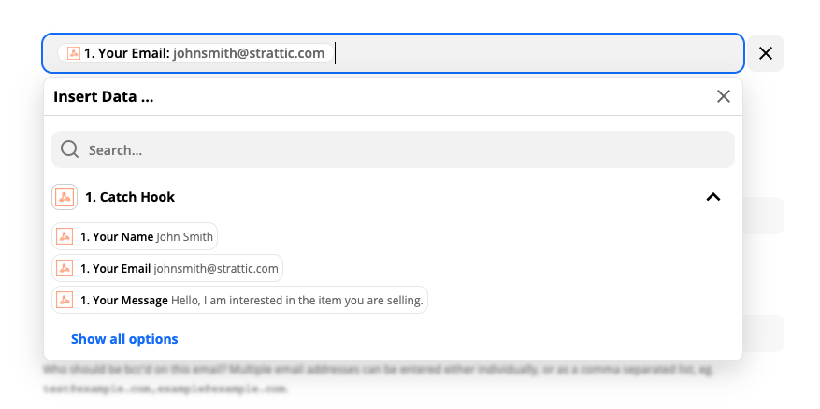Image resolution: width=820 pixels, height=409 pixels.
Task: Insert Your Email johnsmith@strattic.com option
Action: pos(167,269)
